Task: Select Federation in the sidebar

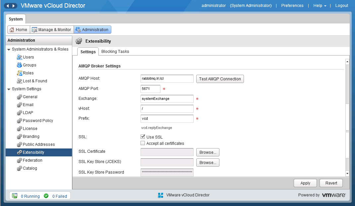Action: click(39, 160)
